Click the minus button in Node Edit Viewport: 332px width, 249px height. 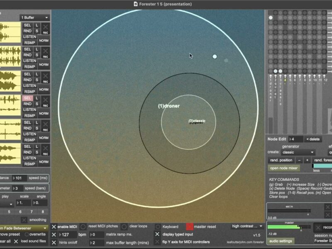299,160
